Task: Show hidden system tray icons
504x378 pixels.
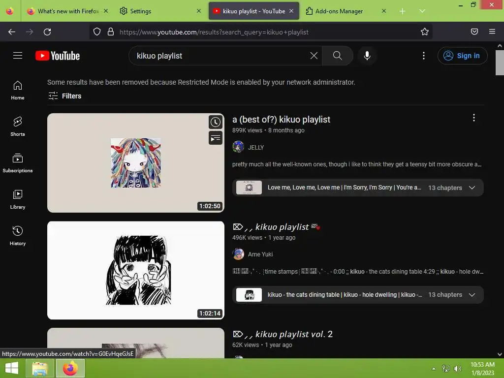Action: pos(434,369)
